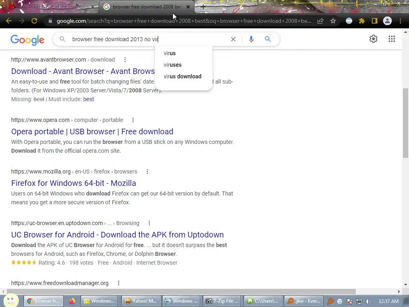Open Opera portable USB browser link
This screenshot has width=409, height=307.
tap(92, 132)
